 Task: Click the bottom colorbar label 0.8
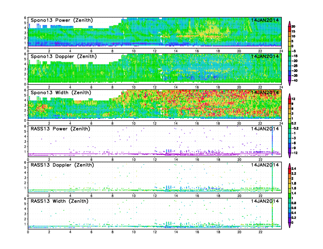[x=294, y=203]
